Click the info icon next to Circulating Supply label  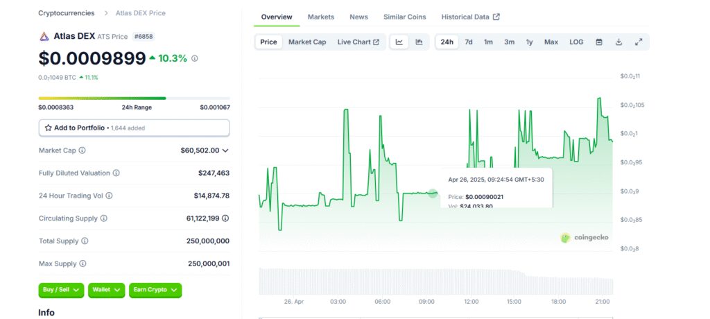pos(104,218)
